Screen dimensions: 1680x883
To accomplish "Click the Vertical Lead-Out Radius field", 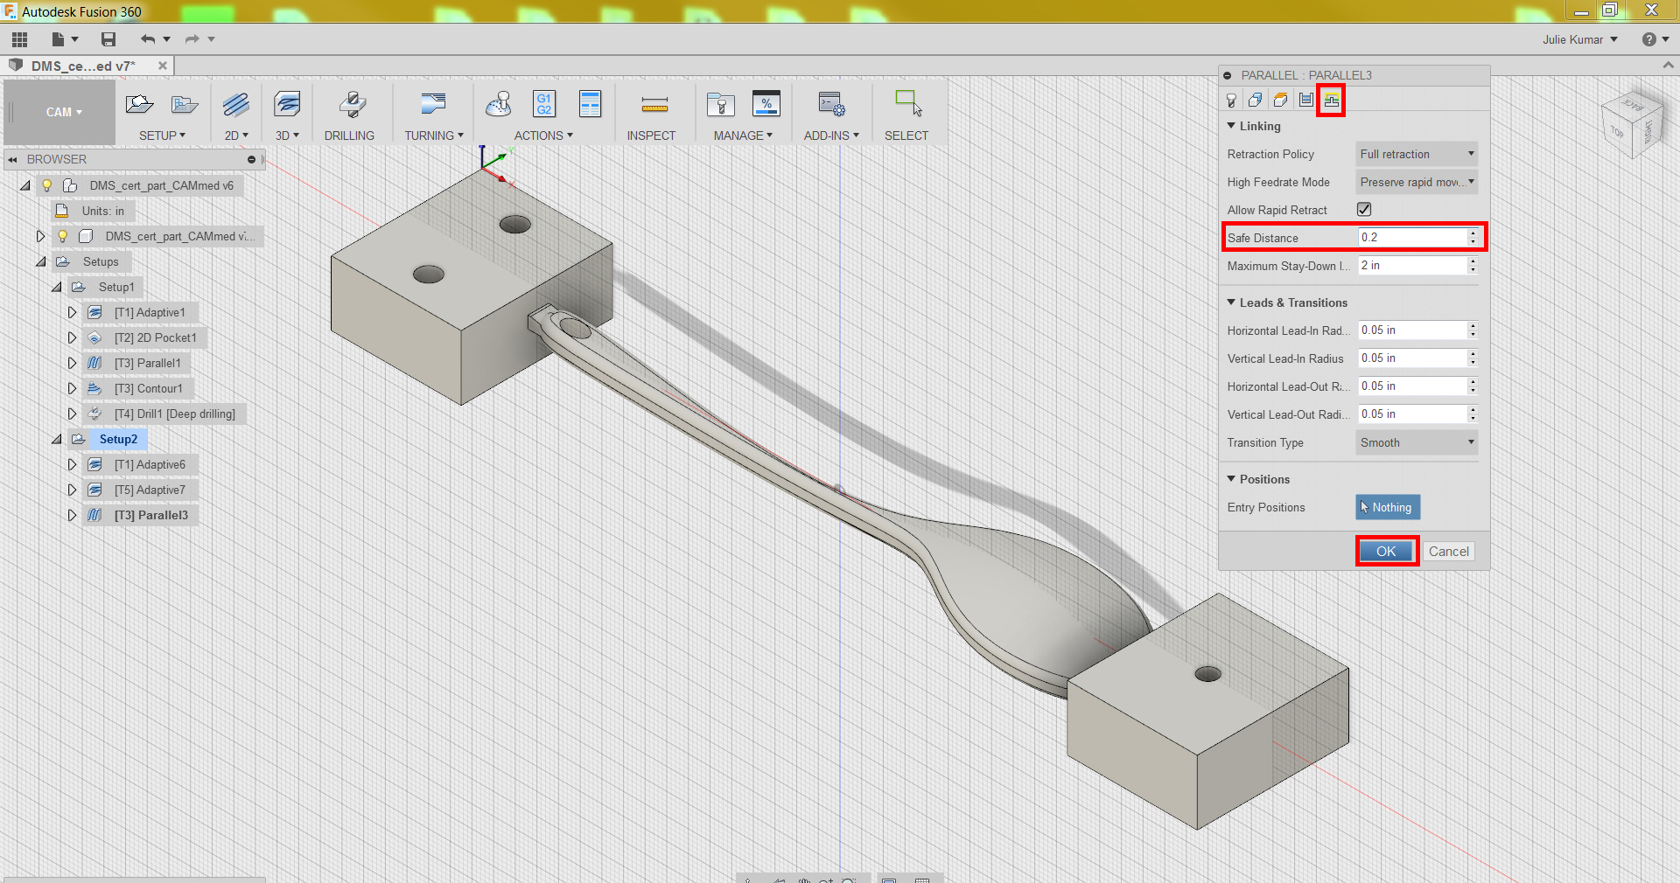I will click(1412, 414).
